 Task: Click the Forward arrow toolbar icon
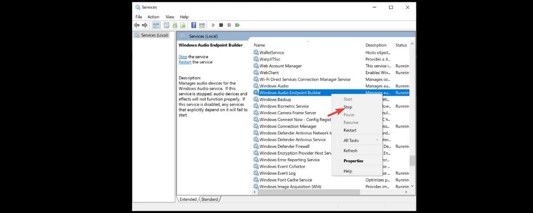click(145, 25)
